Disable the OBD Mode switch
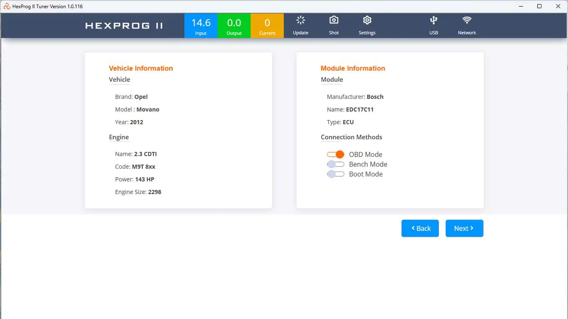 pyautogui.click(x=336, y=155)
